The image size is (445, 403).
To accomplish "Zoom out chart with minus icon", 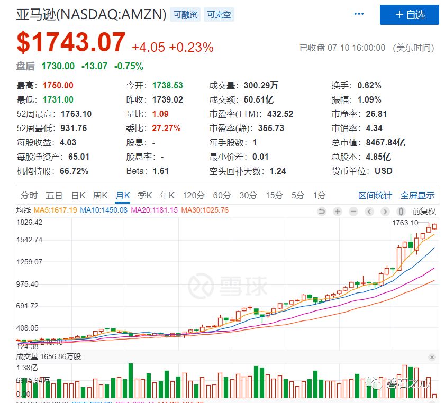I will (x=353, y=212).
